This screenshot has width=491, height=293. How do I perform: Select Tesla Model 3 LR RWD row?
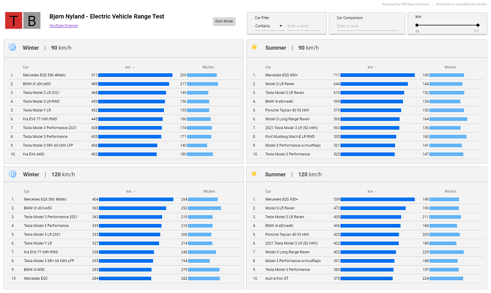(x=125, y=101)
